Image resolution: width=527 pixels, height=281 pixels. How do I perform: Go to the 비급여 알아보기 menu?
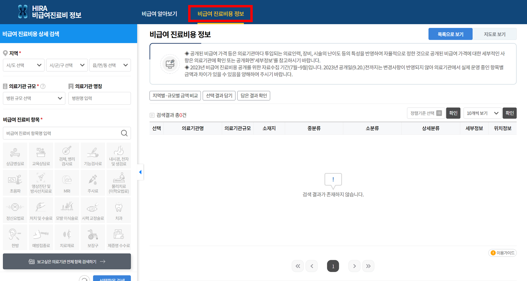coord(159,14)
